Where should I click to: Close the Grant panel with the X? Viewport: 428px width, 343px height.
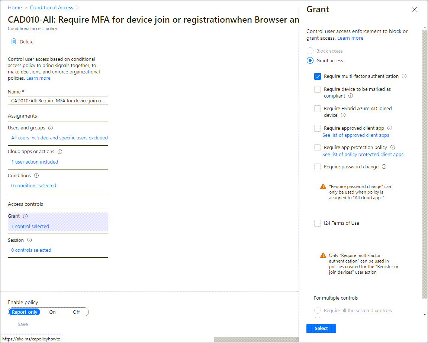[x=414, y=10]
